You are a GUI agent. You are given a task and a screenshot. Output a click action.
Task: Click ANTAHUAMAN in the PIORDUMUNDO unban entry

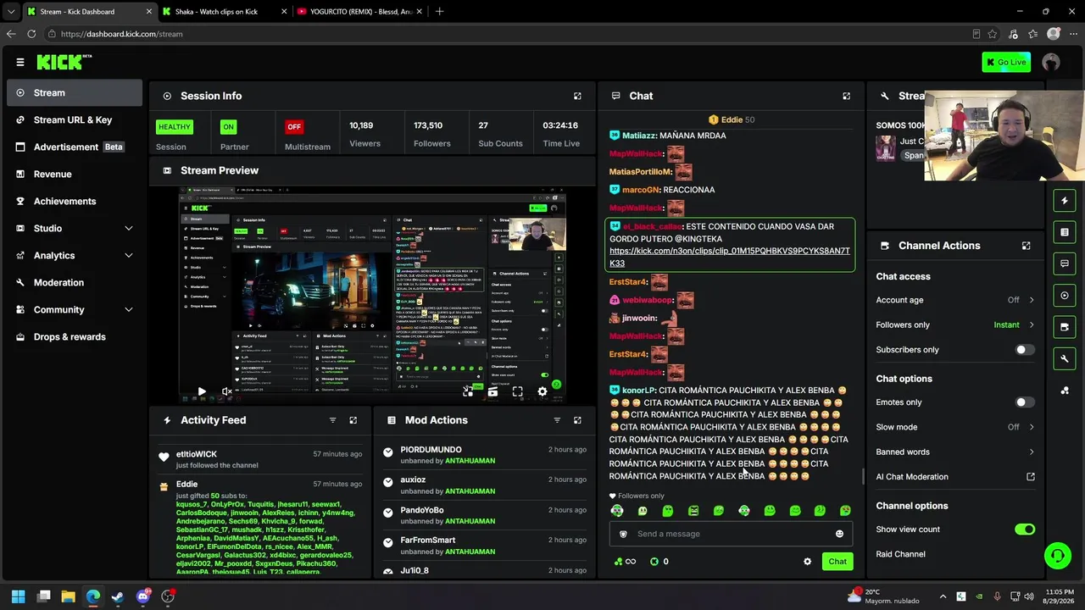point(470,461)
